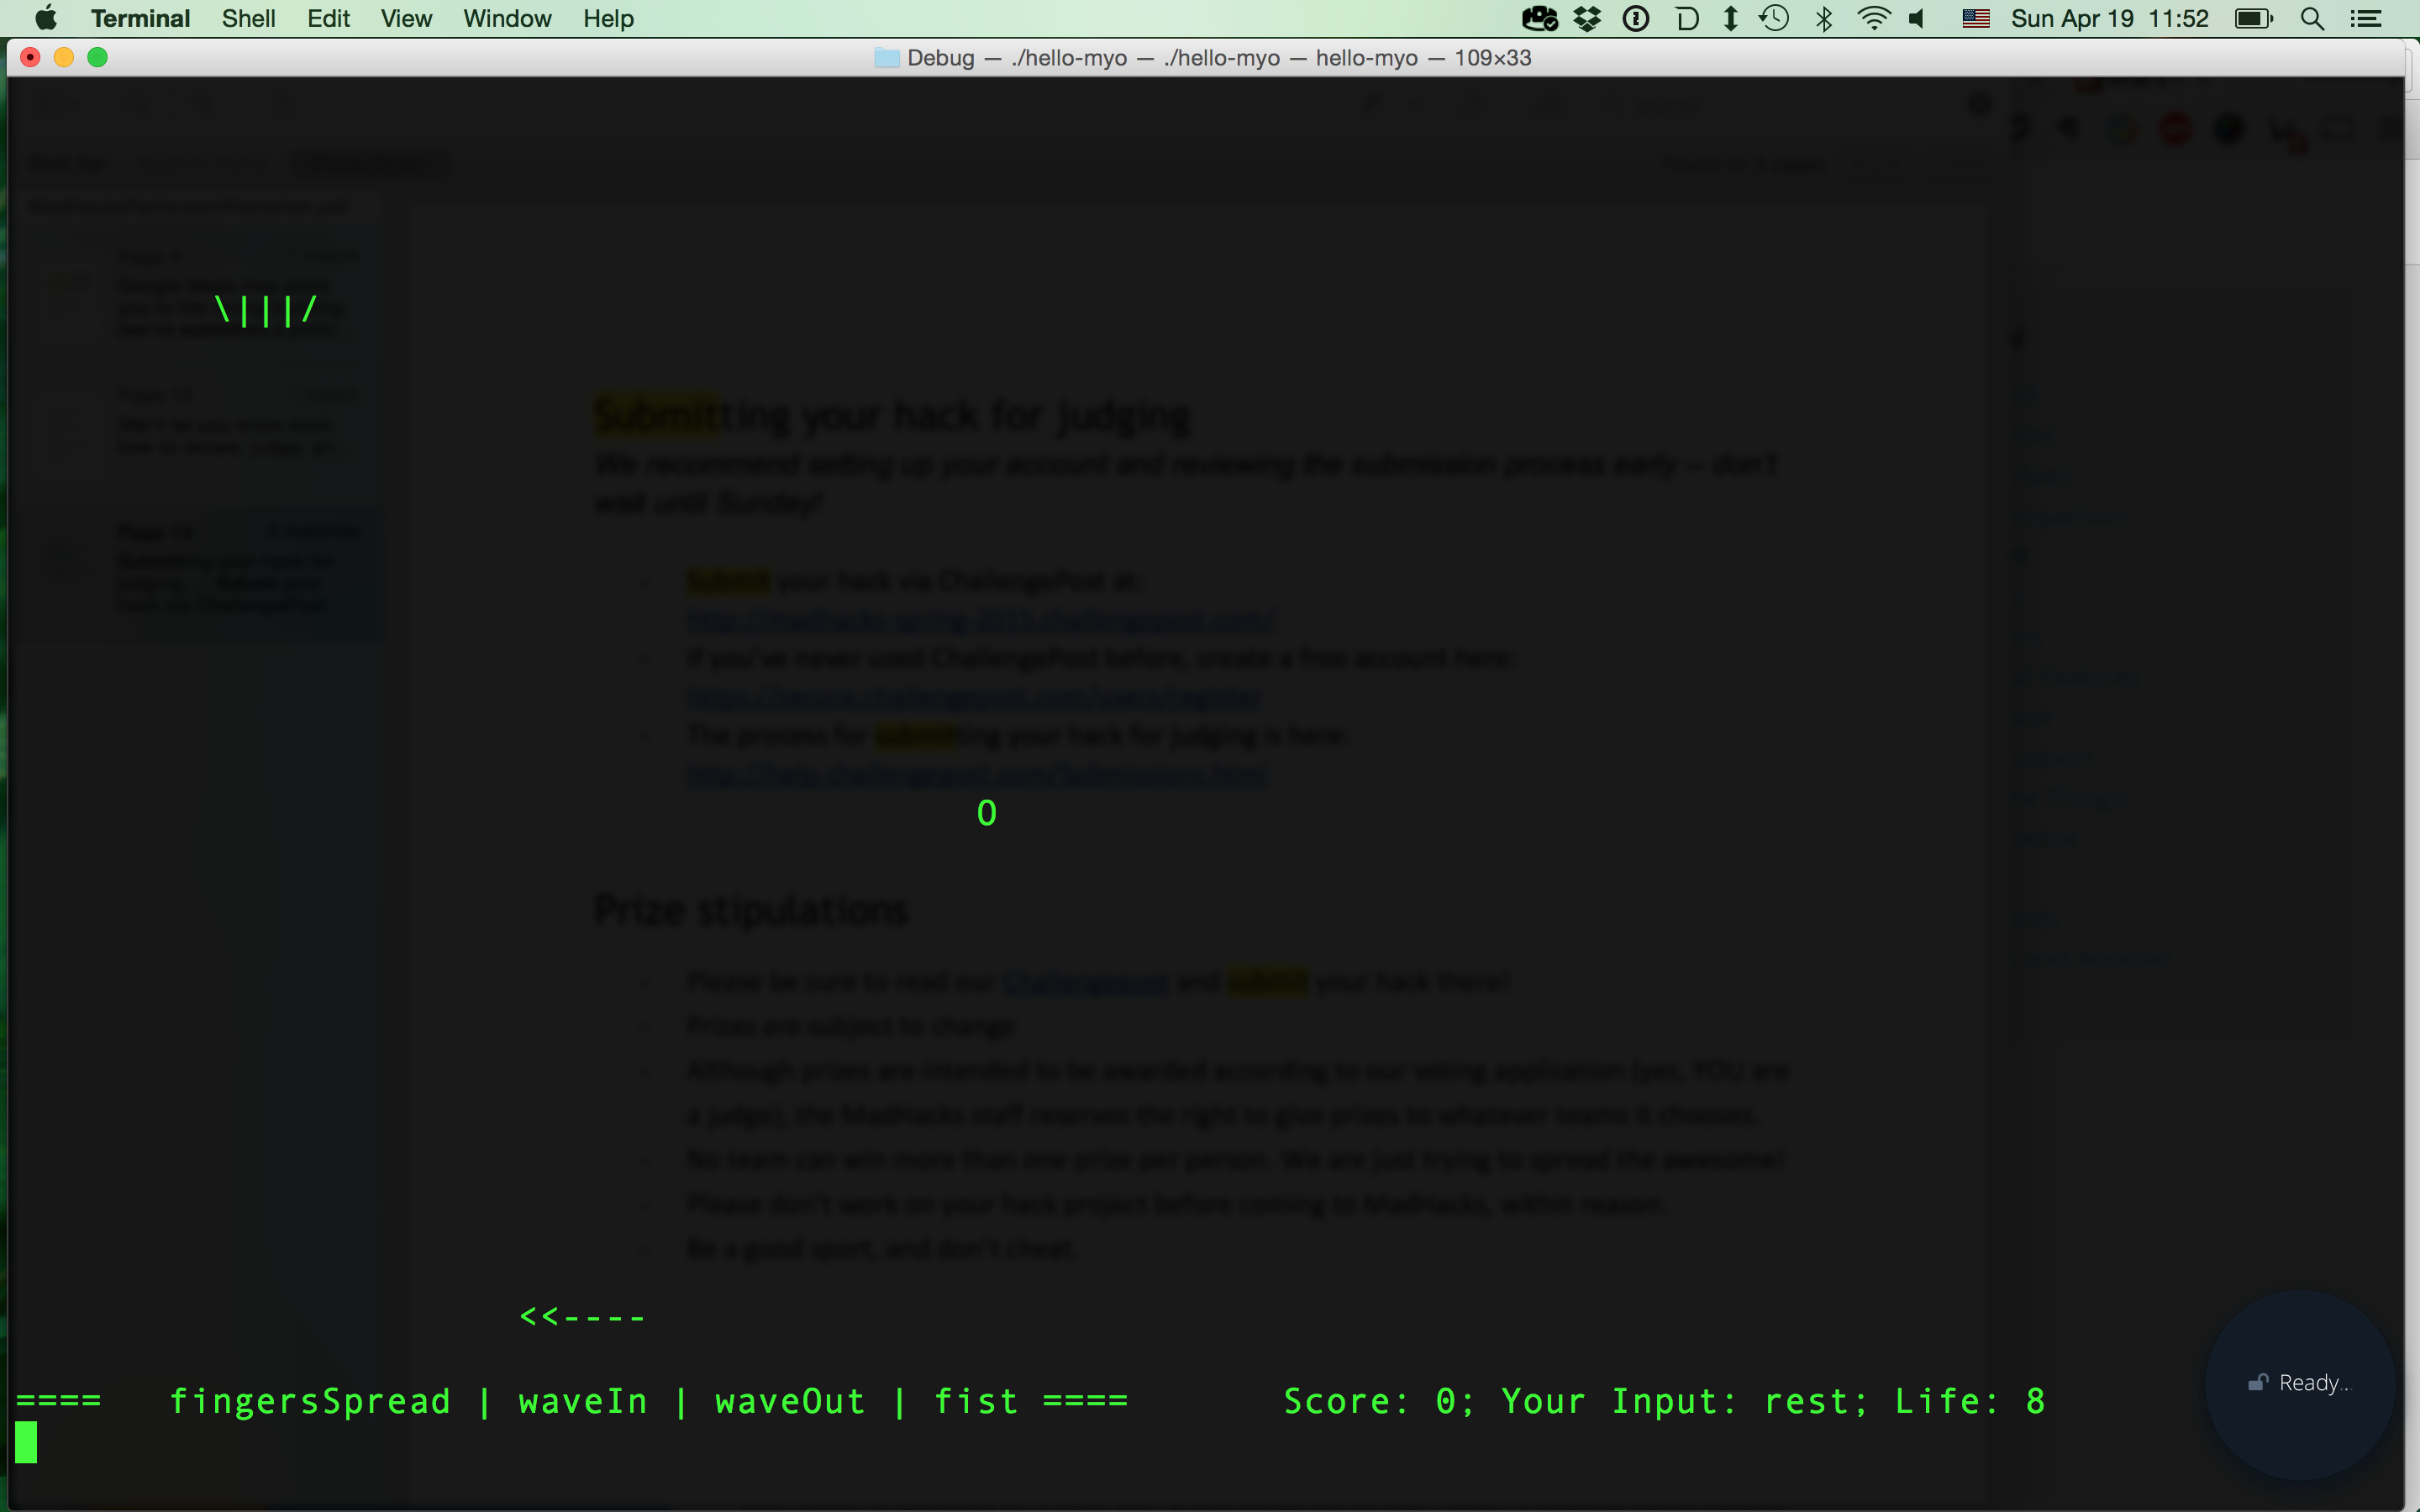Open the Shell menu
Viewport: 2420px width, 1512px height.
(x=248, y=19)
